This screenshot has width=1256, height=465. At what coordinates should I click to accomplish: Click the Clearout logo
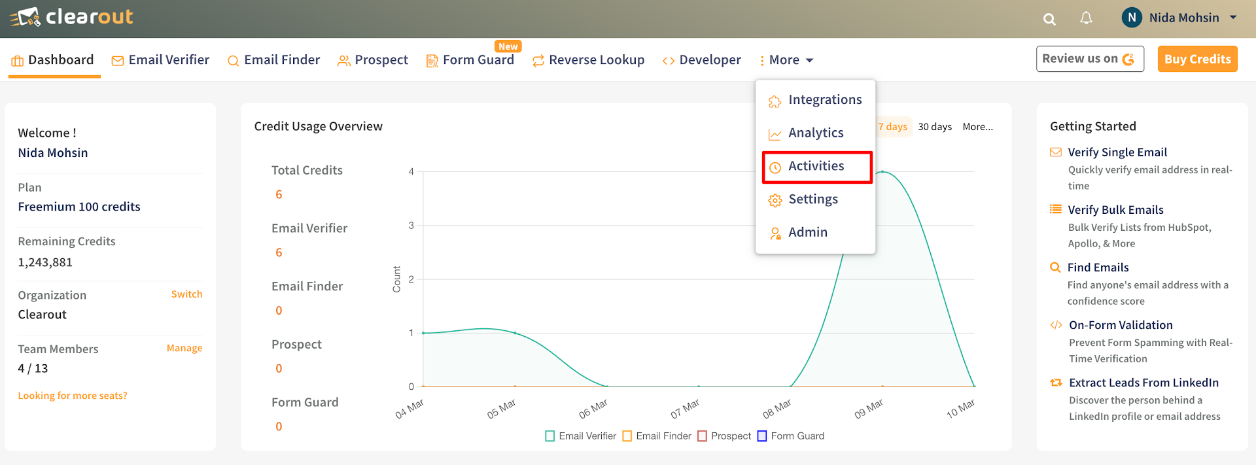coord(71,18)
